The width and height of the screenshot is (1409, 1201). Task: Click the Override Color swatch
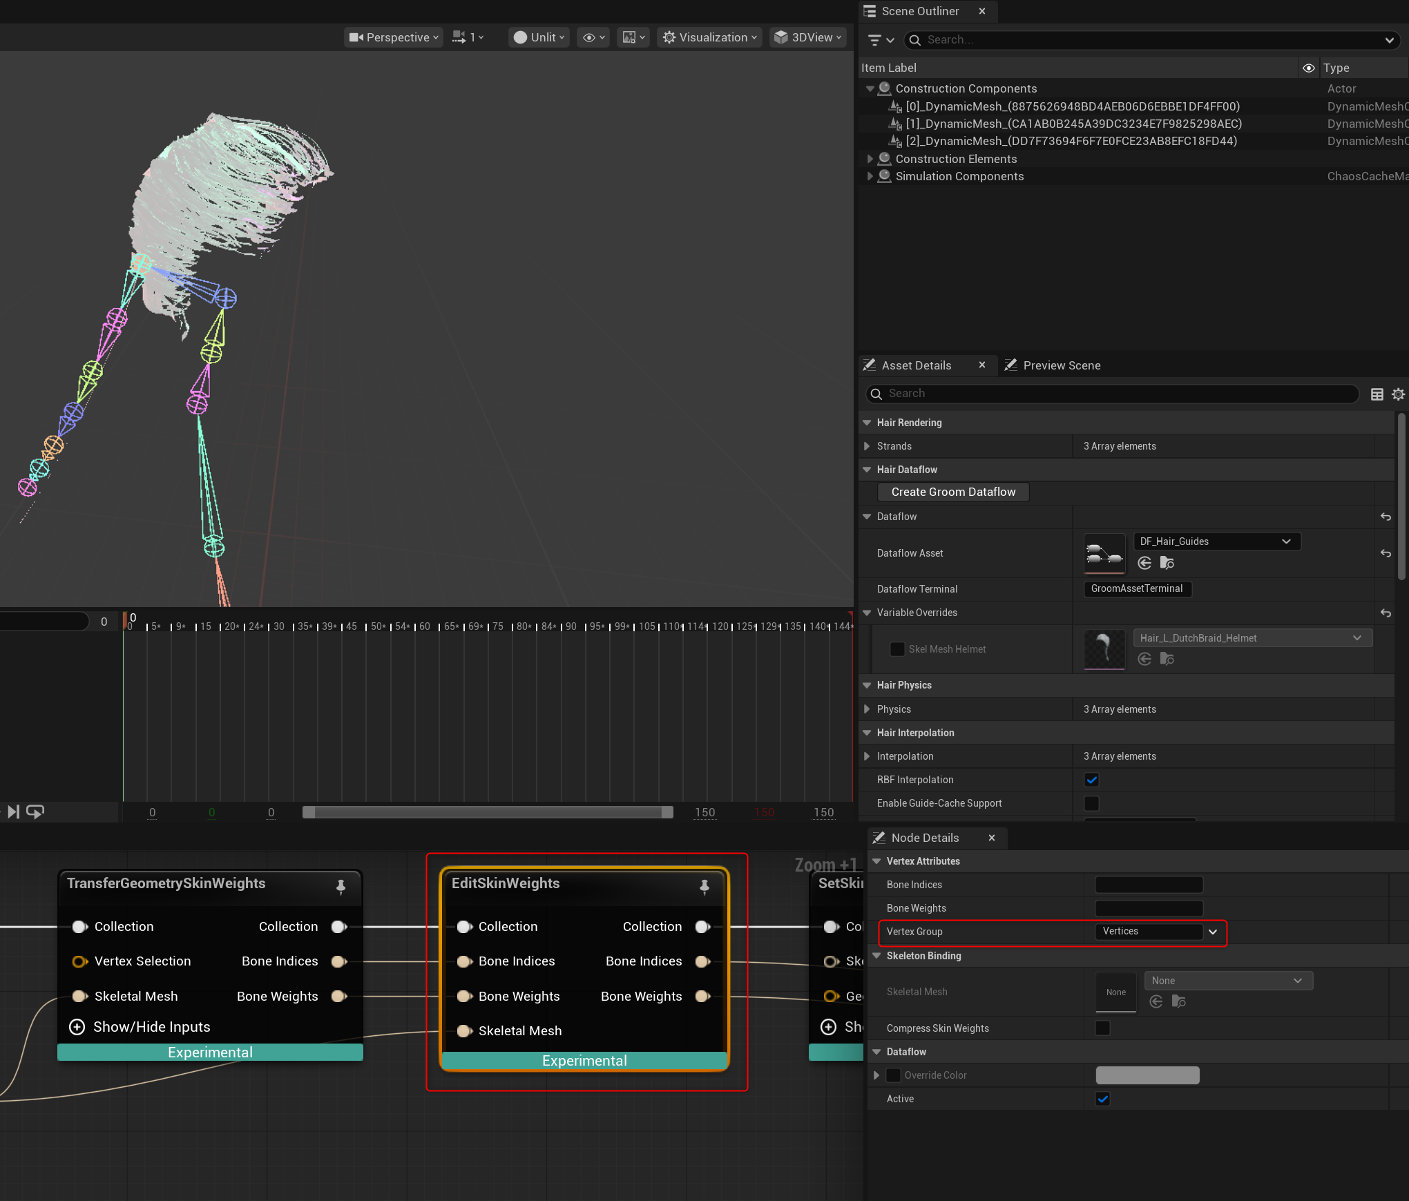[x=1147, y=1075]
